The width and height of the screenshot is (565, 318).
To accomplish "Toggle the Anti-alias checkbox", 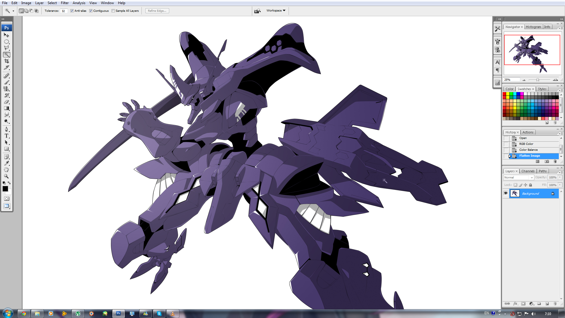I will point(72,11).
